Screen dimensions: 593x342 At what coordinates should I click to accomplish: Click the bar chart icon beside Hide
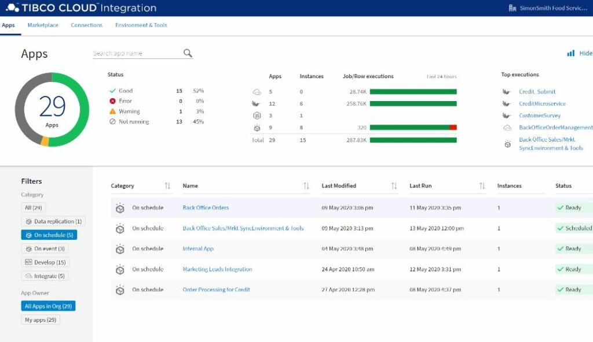click(x=570, y=53)
